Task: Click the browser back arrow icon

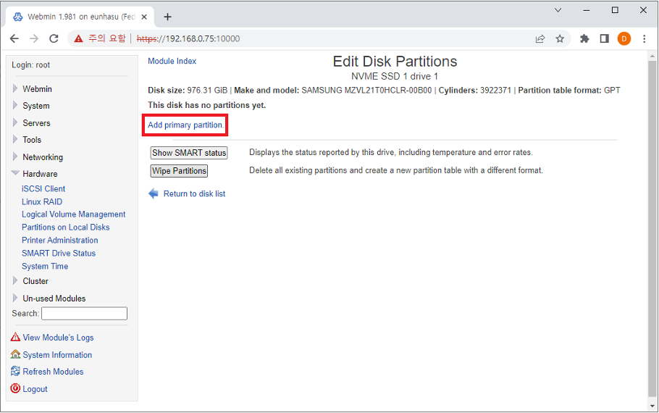Action: pyautogui.click(x=14, y=38)
